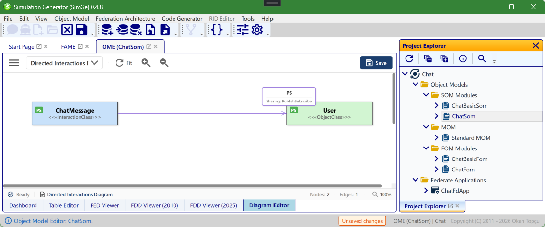The height and width of the screenshot is (227, 545).
Task: Click the curly braces code generator icon
Action: (217, 30)
